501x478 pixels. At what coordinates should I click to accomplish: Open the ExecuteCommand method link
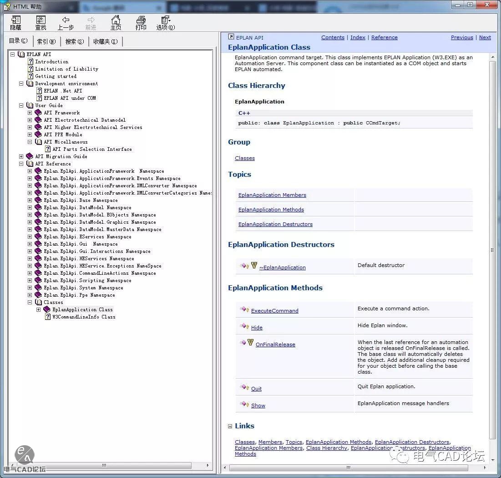point(274,311)
